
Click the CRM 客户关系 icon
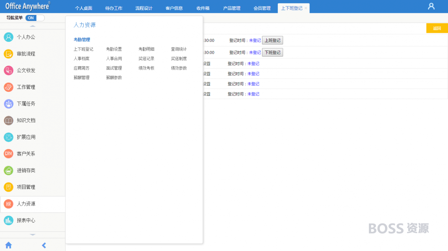pos(8,154)
